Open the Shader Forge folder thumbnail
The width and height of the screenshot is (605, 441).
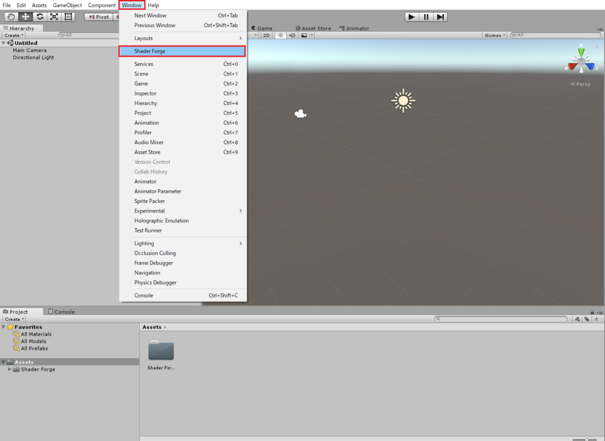(161, 350)
